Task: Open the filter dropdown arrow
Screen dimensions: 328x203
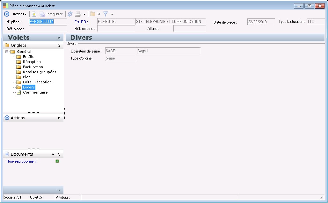Action: 112,14
